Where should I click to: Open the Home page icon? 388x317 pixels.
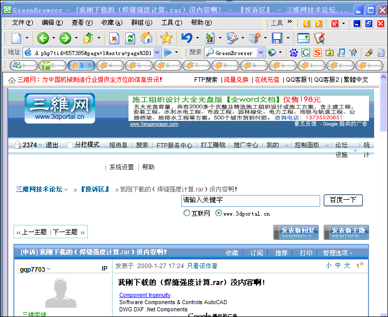click(146, 38)
